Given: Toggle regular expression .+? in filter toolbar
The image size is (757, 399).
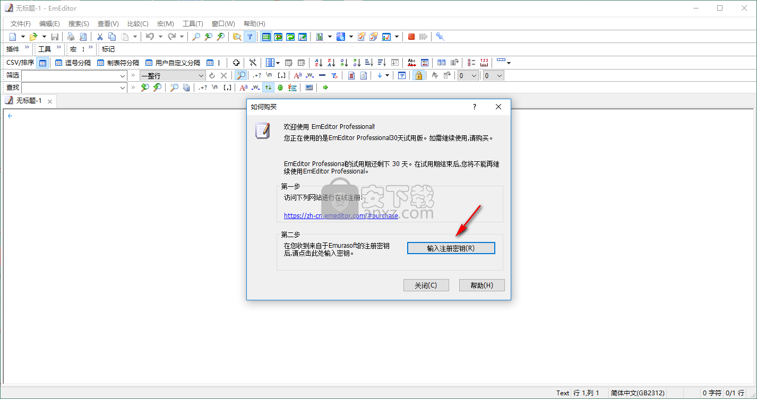Looking at the screenshot, I should [257, 75].
